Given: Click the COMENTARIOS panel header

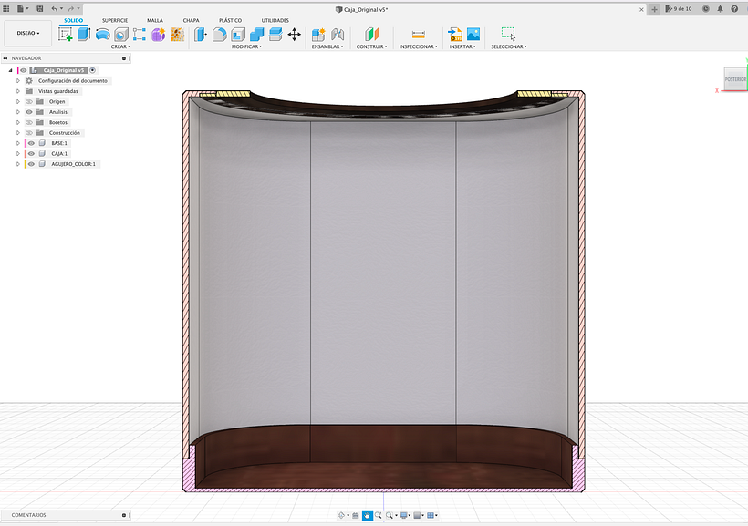Looking at the screenshot, I should click(29, 515).
